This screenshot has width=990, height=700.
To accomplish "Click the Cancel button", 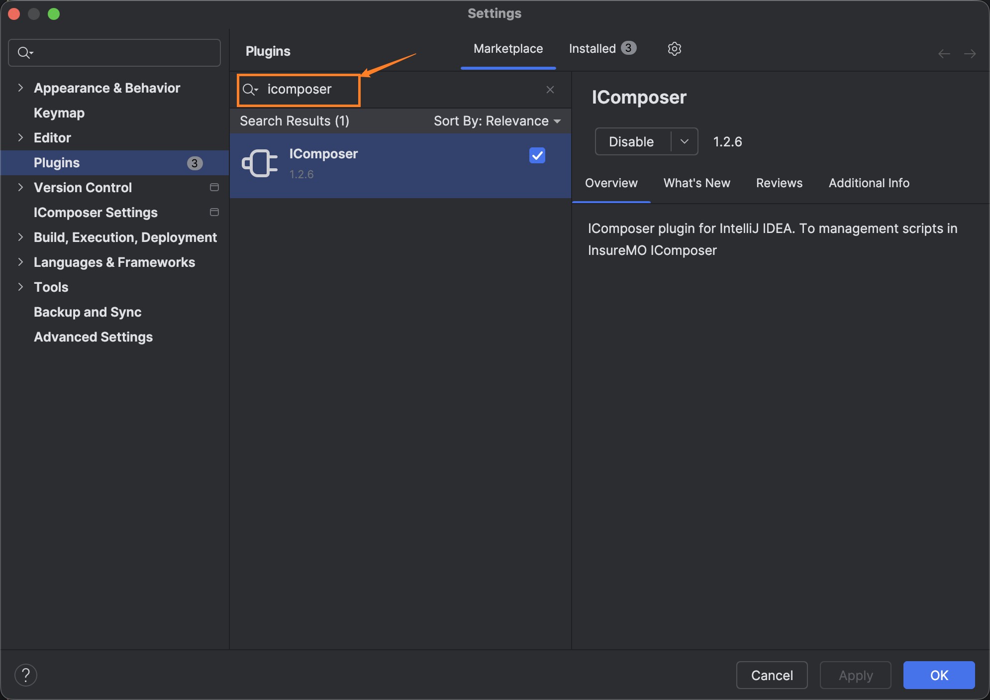I will coord(772,675).
